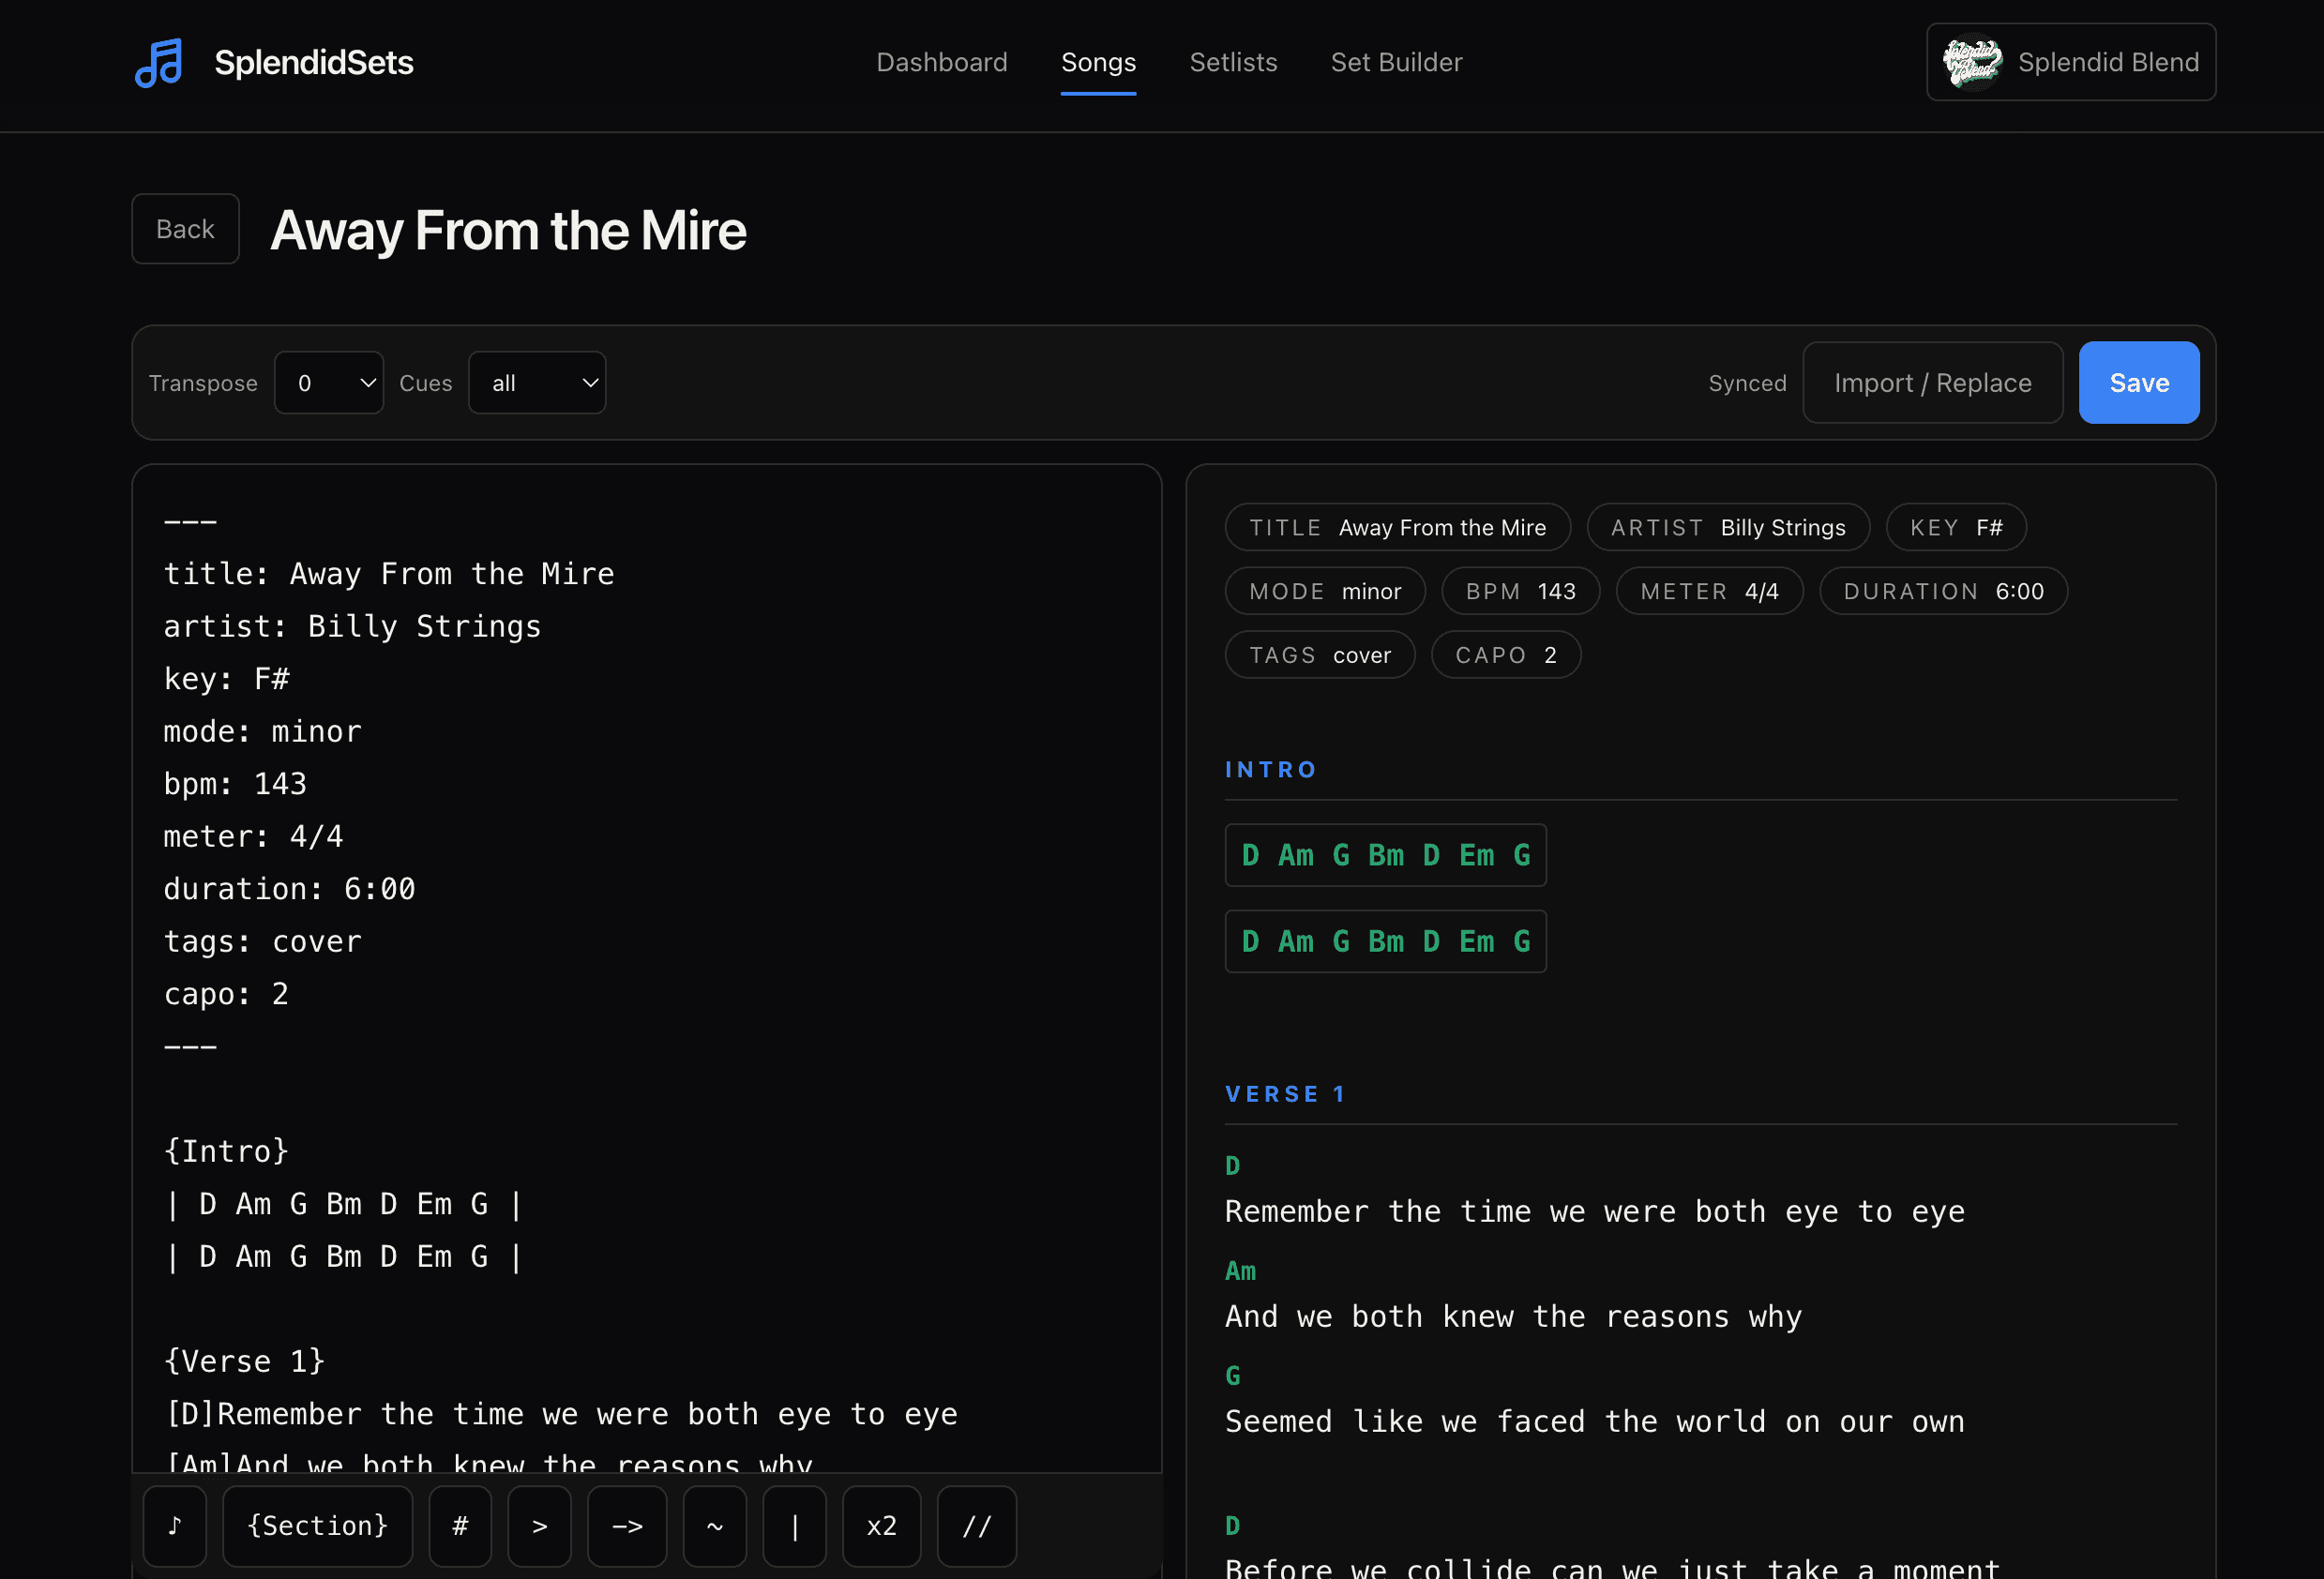Screen dimensions: 2324x1579
Task: Click the TITLE Away From the Mire chip
Action: (1397, 527)
